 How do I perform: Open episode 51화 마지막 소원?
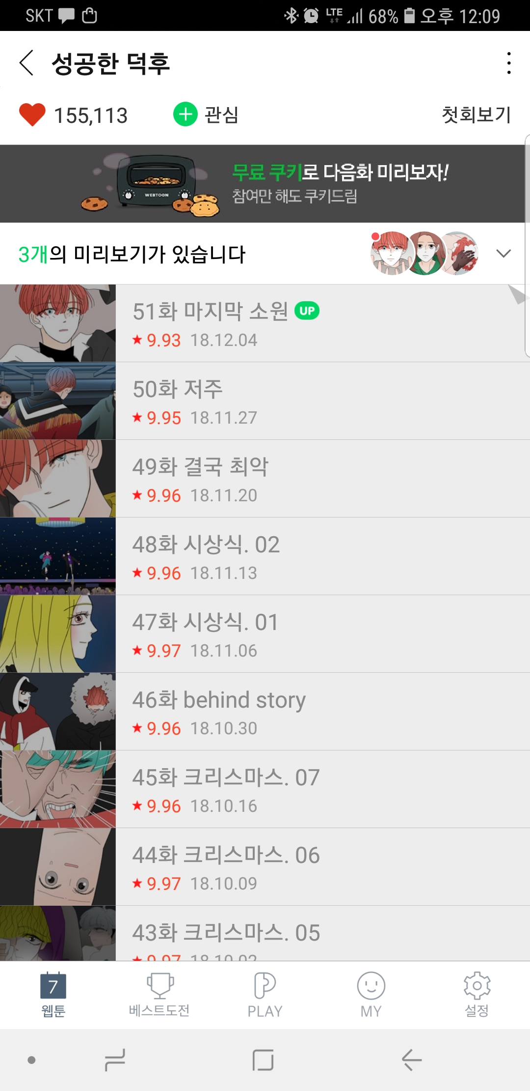coord(265,323)
